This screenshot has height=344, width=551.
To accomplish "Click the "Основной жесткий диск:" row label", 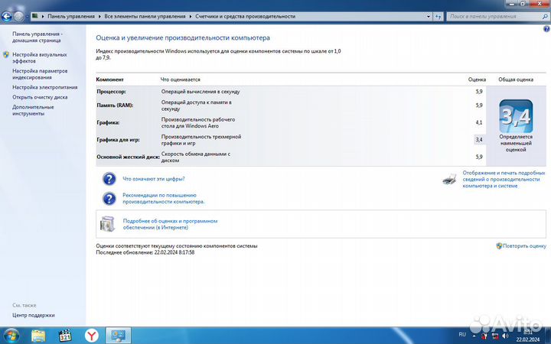I will pos(128,157).
